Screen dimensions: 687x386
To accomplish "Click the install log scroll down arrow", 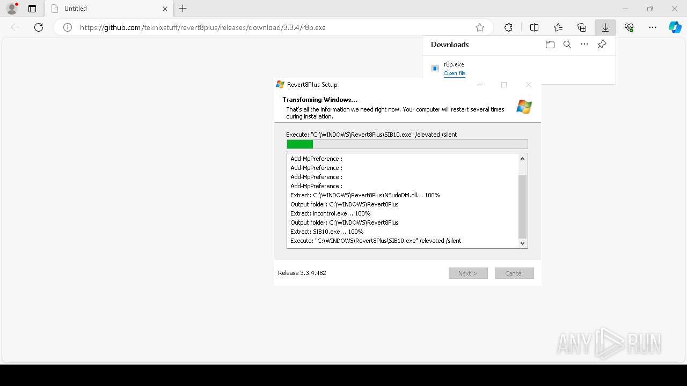I will tap(522, 243).
